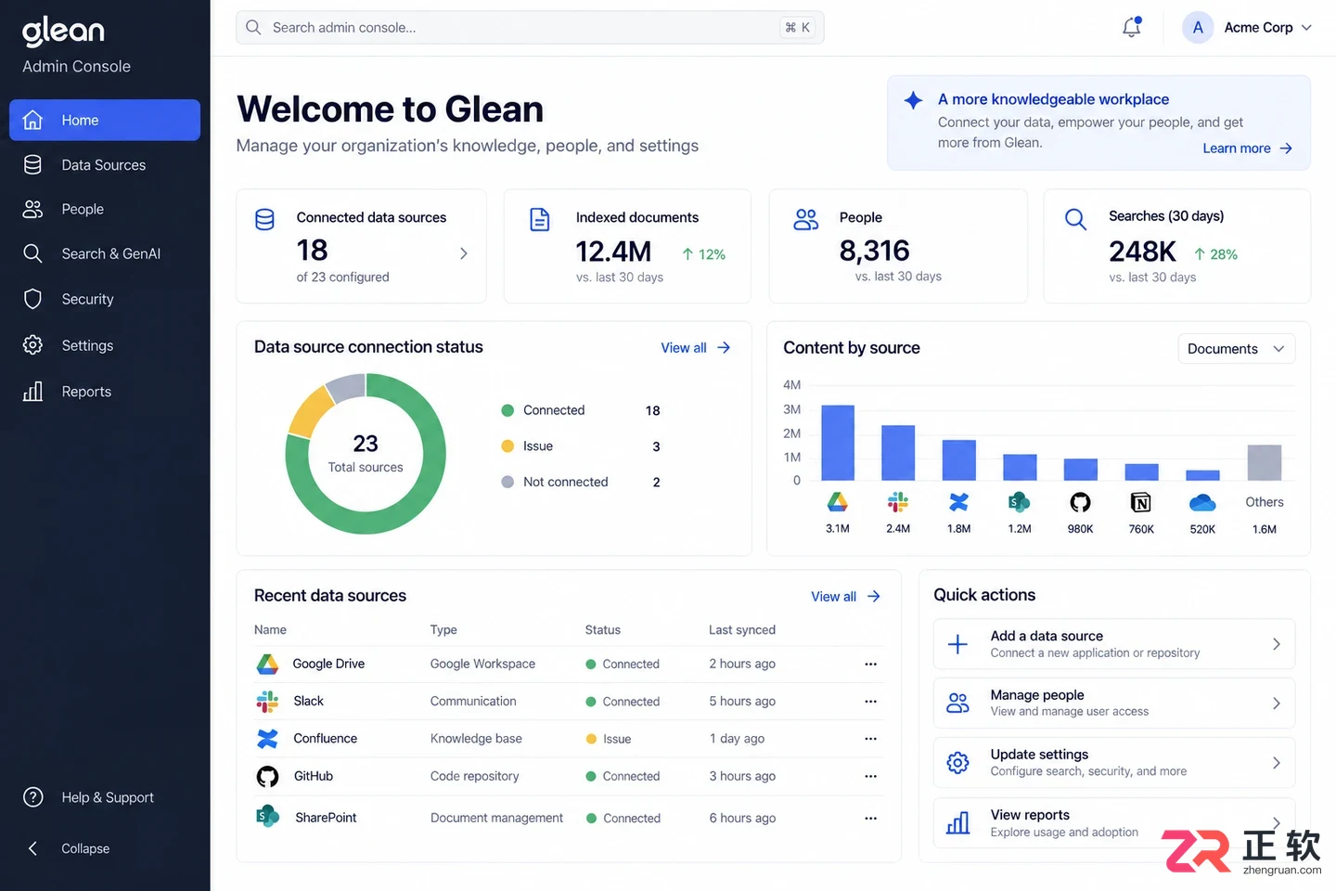Click the donut chart total sources center
The width and height of the screenshot is (1336, 891).
click(x=366, y=453)
